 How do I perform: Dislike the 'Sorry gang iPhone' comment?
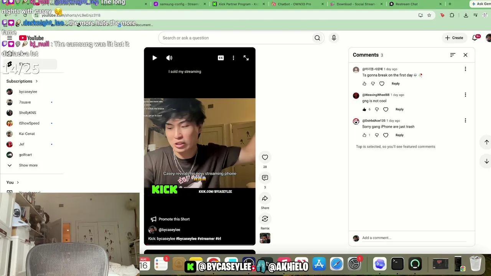(x=377, y=135)
